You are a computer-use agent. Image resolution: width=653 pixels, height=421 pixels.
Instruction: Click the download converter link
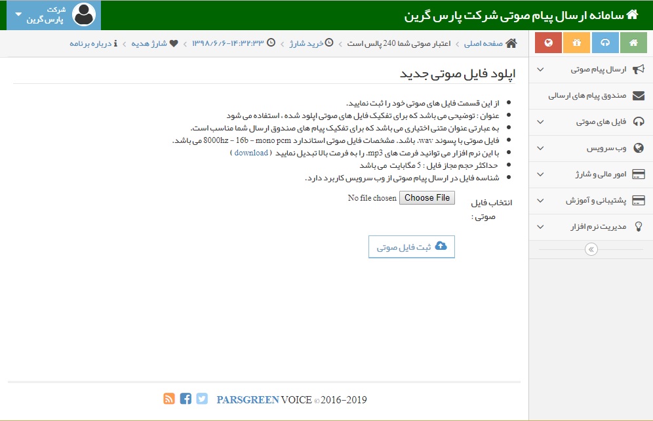tap(251, 153)
